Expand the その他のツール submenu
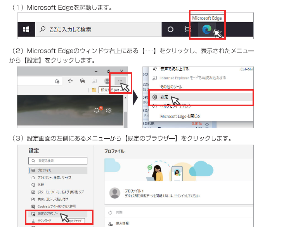Viewport: 284px width, 231px height. pyautogui.click(x=171, y=87)
